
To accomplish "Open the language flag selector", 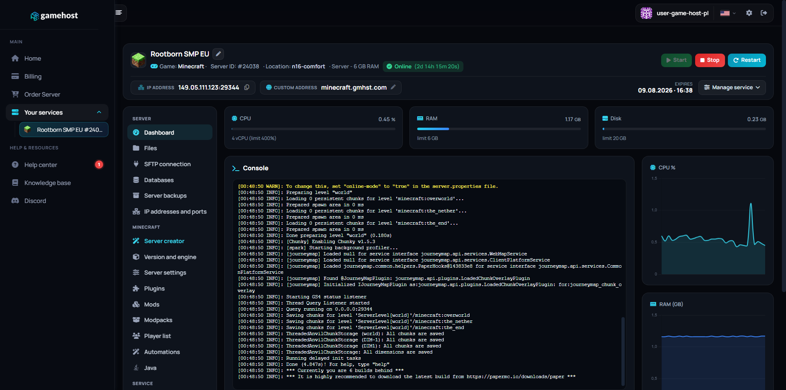I will coord(728,13).
